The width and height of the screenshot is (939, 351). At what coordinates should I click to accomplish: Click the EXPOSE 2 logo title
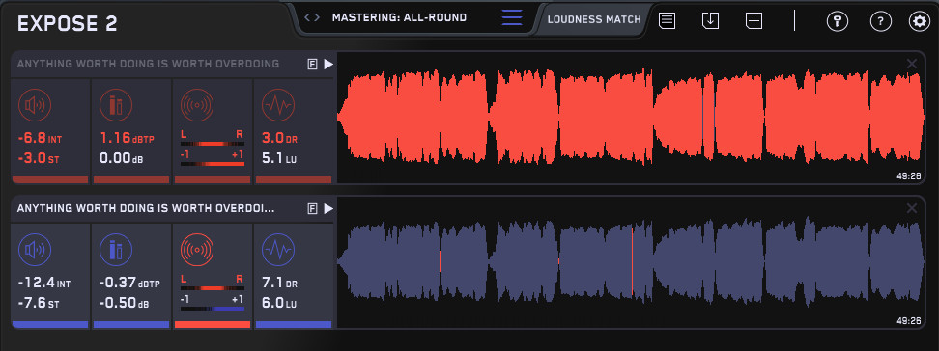(68, 24)
